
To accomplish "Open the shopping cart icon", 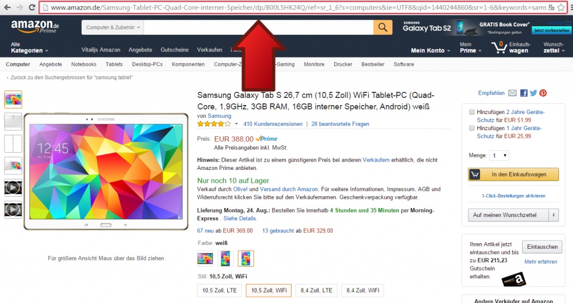I will (x=499, y=48).
